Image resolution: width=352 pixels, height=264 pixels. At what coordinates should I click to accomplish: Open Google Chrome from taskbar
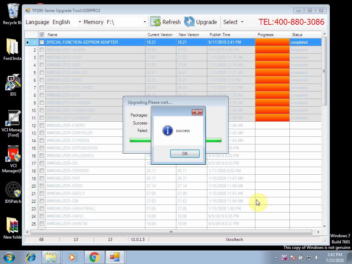coord(94,257)
